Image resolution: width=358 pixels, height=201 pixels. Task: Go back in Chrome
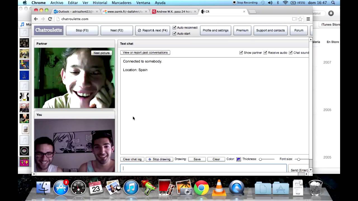point(36,19)
